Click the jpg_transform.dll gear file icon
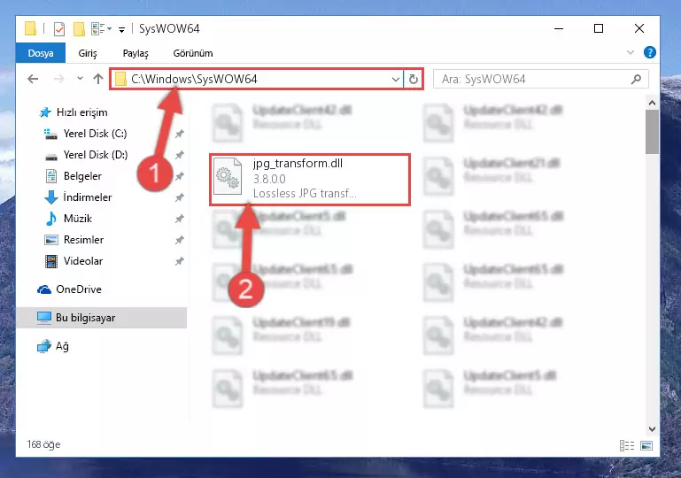681x478 pixels. pos(228,177)
